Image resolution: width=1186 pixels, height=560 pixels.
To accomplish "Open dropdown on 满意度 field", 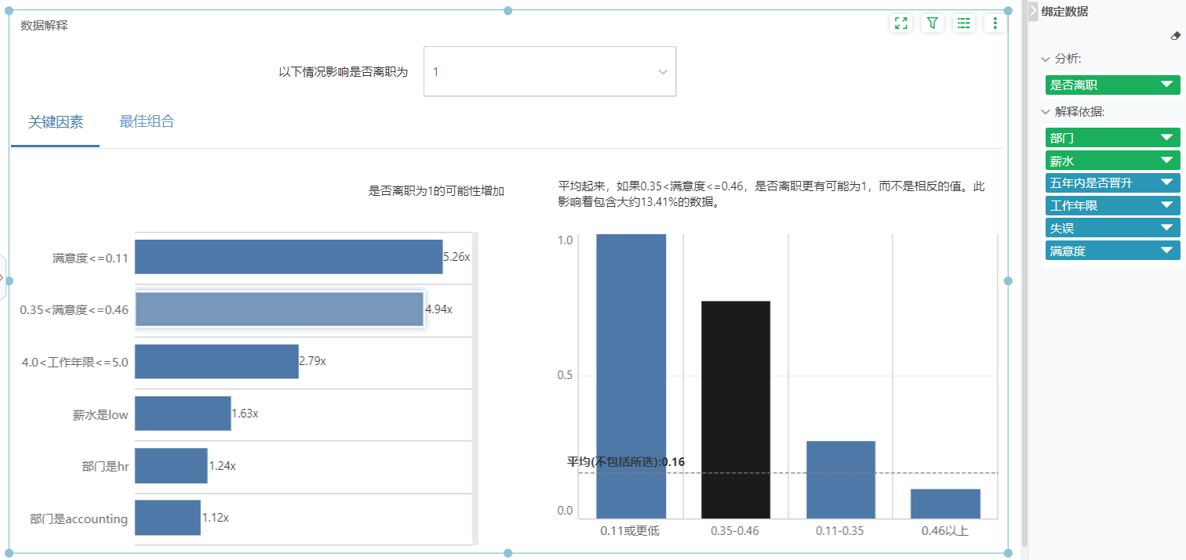I will 1166,251.
